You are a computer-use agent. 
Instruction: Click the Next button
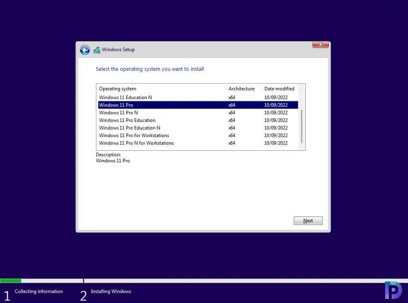pyautogui.click(x=308, y=221)
